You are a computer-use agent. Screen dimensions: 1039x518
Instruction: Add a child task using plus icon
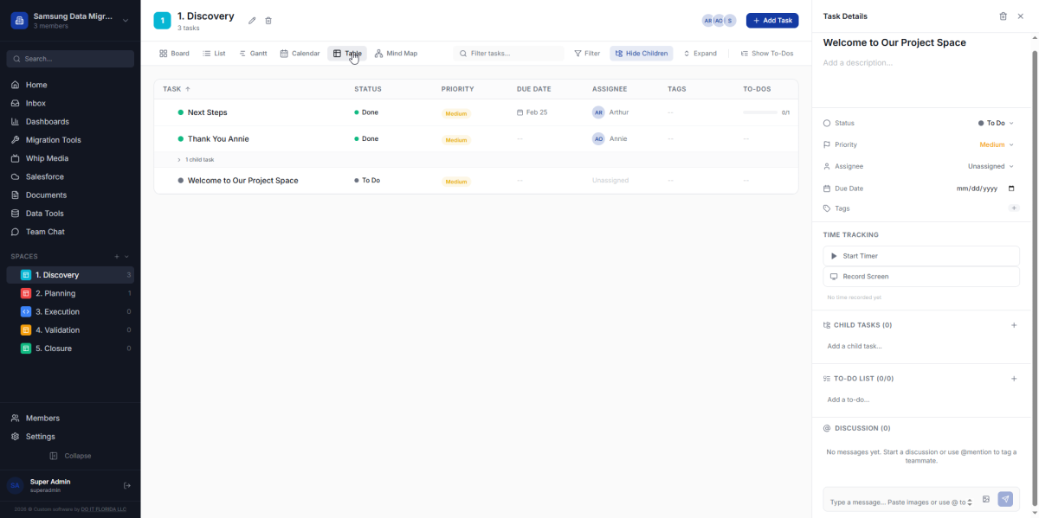[x=1014, y=325]
